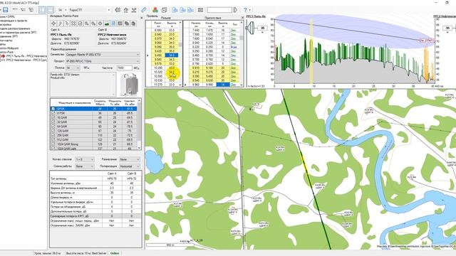Close the profile tables panel

[242, 18]
